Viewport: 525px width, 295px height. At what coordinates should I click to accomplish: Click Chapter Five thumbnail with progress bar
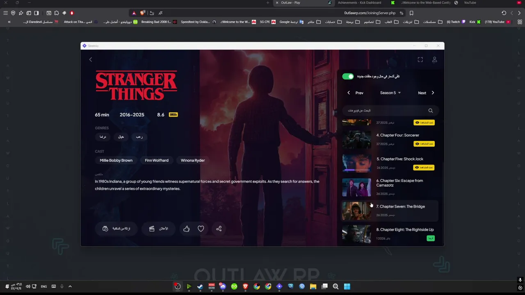coord(356,163)
